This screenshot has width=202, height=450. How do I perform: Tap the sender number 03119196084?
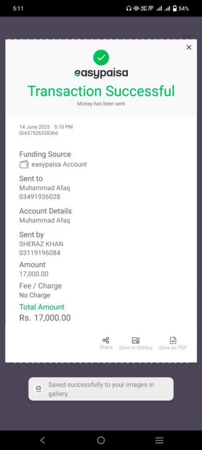40,253
